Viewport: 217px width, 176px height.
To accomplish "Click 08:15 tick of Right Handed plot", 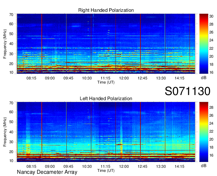I will point(31,78).
